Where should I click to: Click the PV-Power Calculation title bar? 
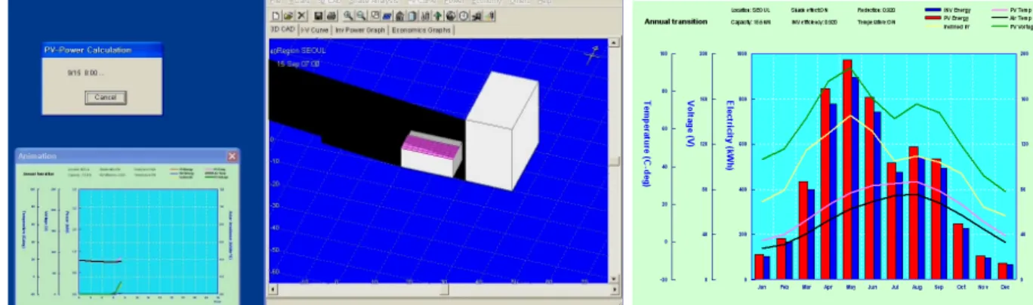click(x=102, y=50)
